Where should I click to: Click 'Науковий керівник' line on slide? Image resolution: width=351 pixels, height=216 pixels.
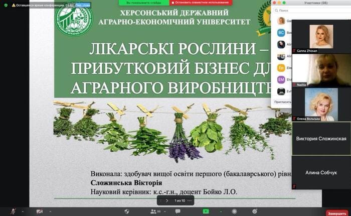coord(164,192)
